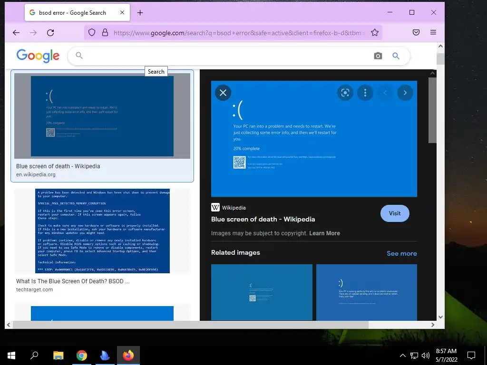Open the three-dot more options menu in preview
487x365 pixels.
click(x=365, y=93)
